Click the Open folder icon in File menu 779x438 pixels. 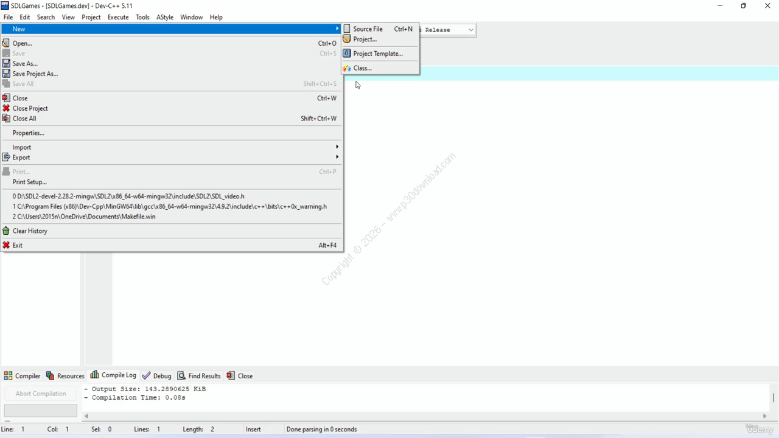point(6,43)
